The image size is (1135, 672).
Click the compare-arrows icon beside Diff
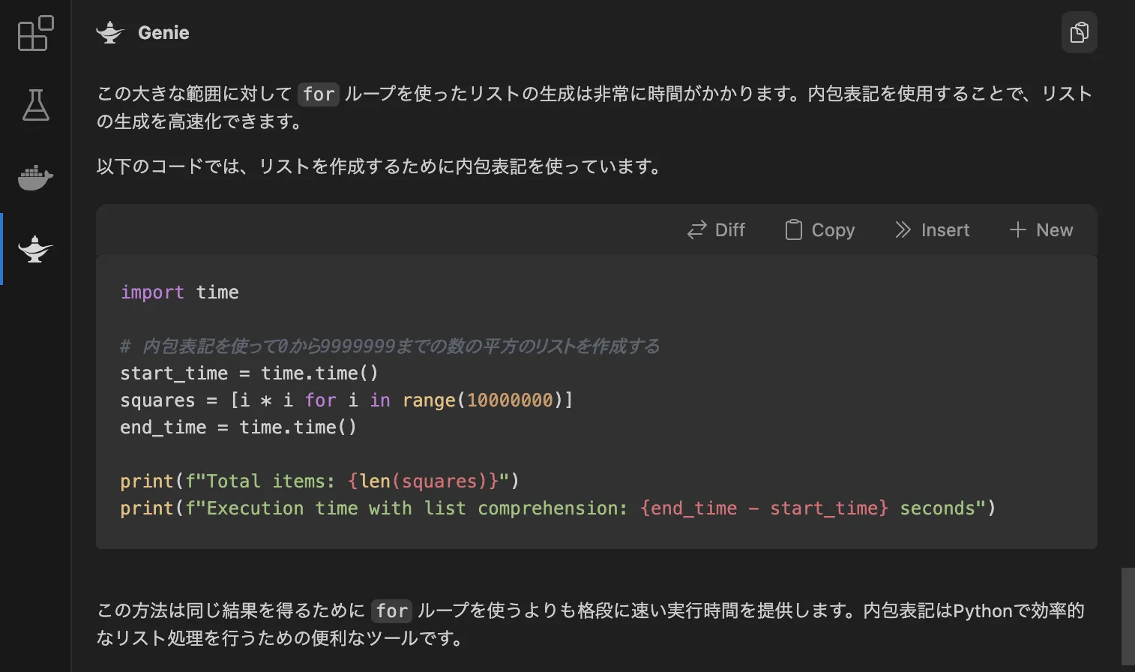click(x=696, y=229)
